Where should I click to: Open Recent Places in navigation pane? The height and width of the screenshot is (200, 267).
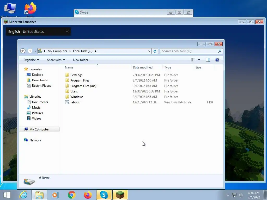click(x=41, y=85)
